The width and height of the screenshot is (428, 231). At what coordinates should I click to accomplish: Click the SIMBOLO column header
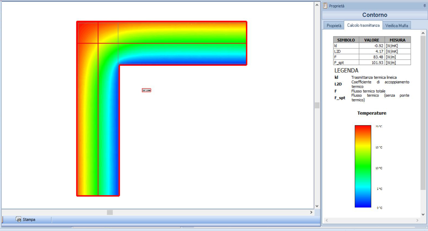346,40
